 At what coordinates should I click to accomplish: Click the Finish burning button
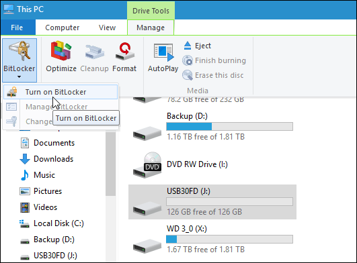214,60
